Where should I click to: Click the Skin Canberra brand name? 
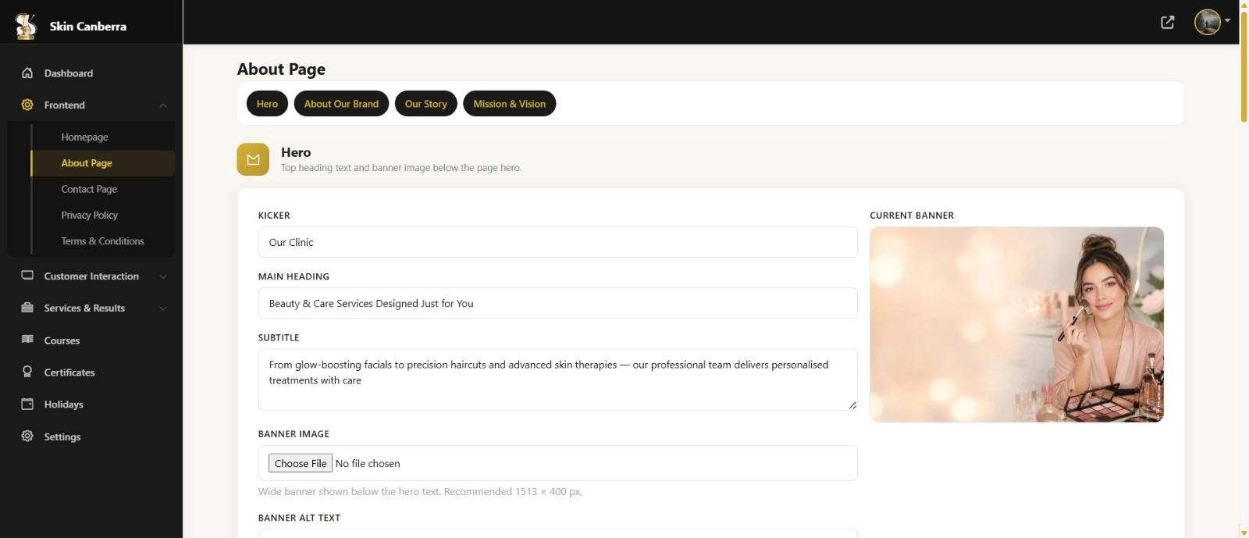[87, 27]
